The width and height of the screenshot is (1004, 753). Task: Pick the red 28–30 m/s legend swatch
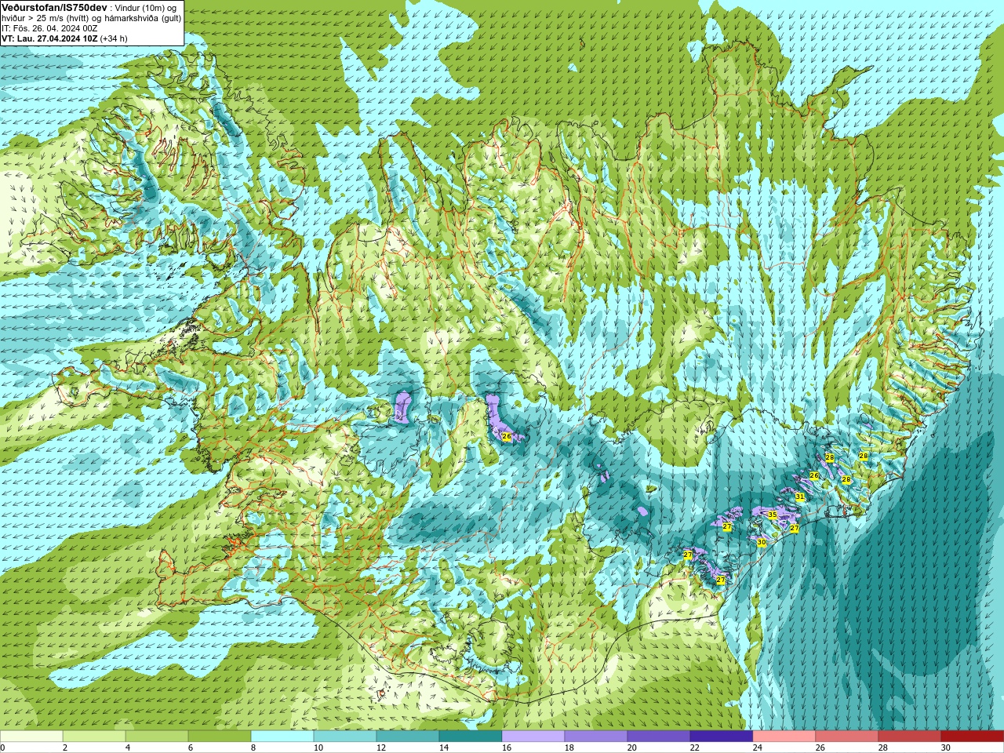click(x=910, y=737)
